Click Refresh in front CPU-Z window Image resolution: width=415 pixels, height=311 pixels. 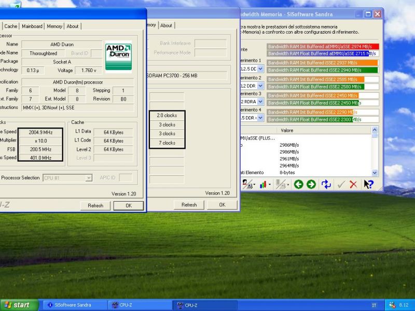(95, 205)
